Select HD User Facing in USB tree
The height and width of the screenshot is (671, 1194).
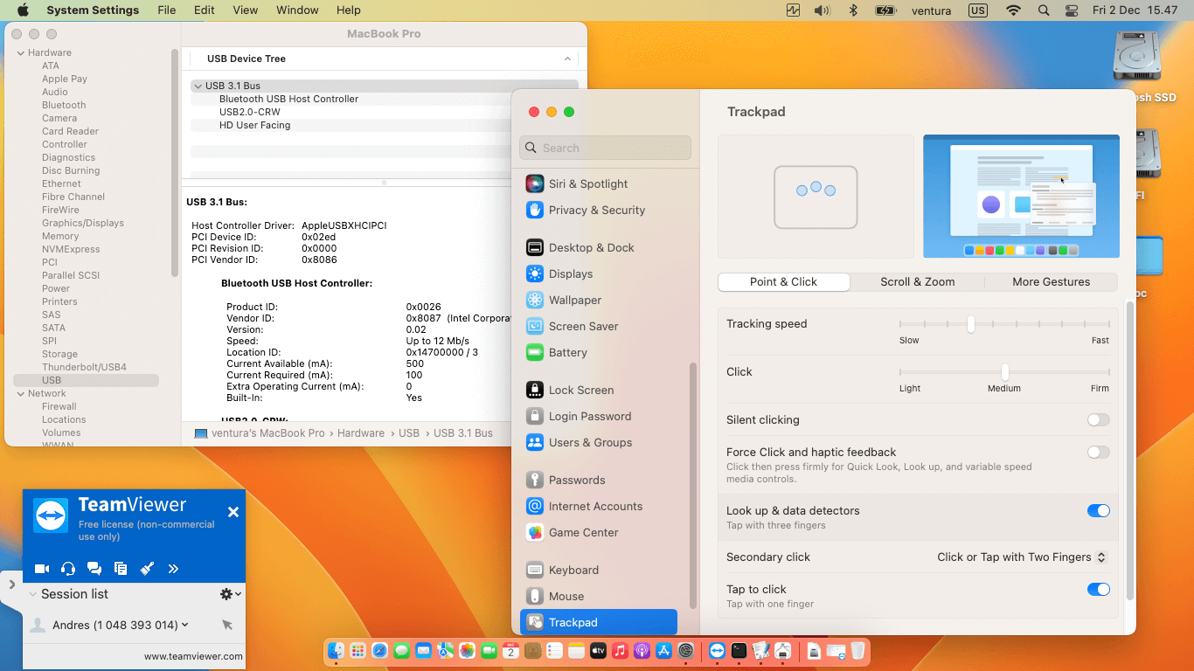(254, 125)
